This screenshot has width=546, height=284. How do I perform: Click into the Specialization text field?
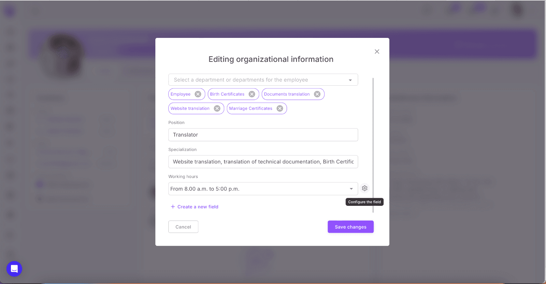pyautogui.click(x=263, y=162)
